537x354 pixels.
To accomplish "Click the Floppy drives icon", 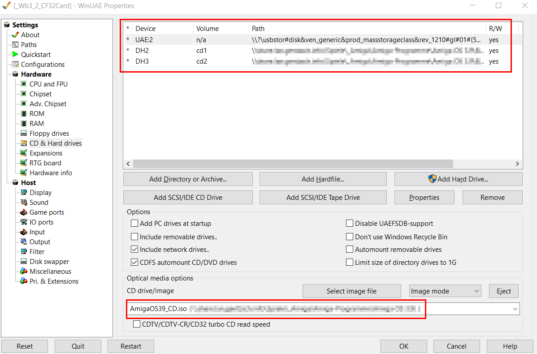I will pyautogui.click(x=24, y=134).
